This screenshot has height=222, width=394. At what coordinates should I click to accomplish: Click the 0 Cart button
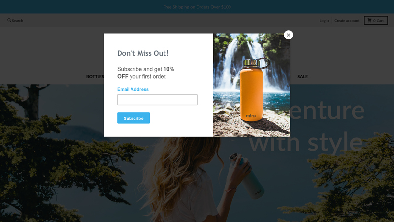coord(376,20)
